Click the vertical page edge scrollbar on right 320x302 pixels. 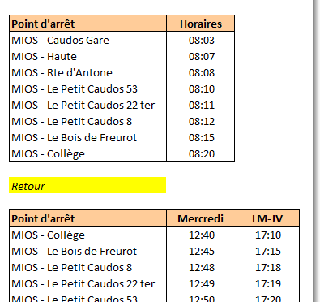pos(315,151)
